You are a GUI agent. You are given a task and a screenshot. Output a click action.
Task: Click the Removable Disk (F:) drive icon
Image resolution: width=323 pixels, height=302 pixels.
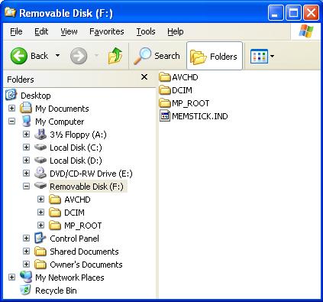click(x=40, y=186)
